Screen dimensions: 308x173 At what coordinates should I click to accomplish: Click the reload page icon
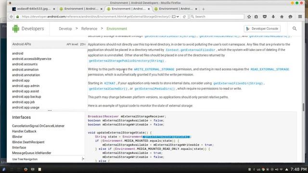[184, 17]
